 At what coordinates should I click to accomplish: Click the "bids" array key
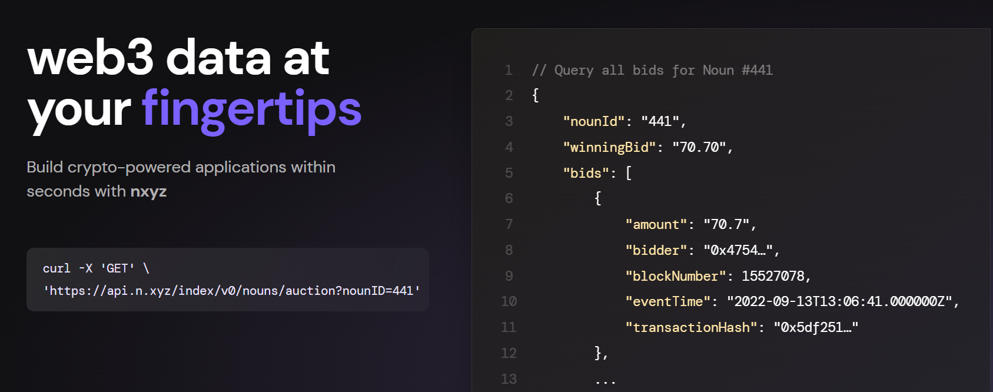coord(586,173)
